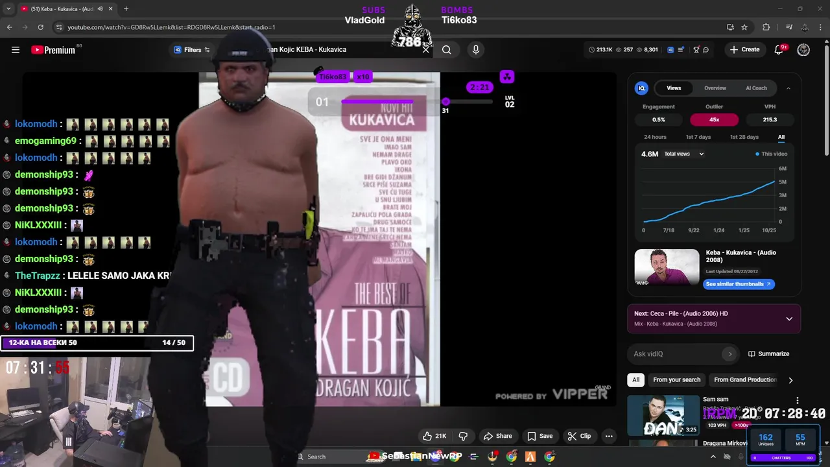Select the All time range
This screenshot has width=830, height=467.
pos(781,137)
